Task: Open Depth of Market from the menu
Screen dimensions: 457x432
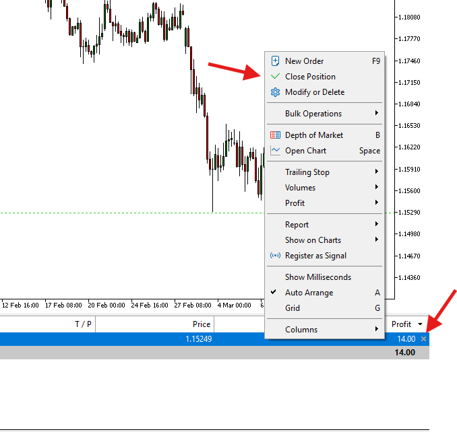Action: point(325,135)
